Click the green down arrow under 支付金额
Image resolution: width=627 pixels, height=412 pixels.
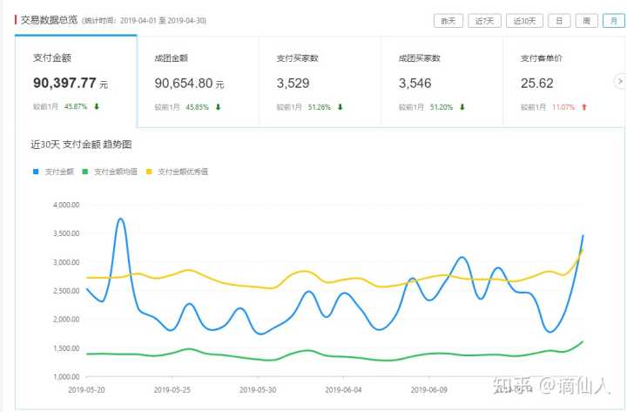(x=97, y=107)
